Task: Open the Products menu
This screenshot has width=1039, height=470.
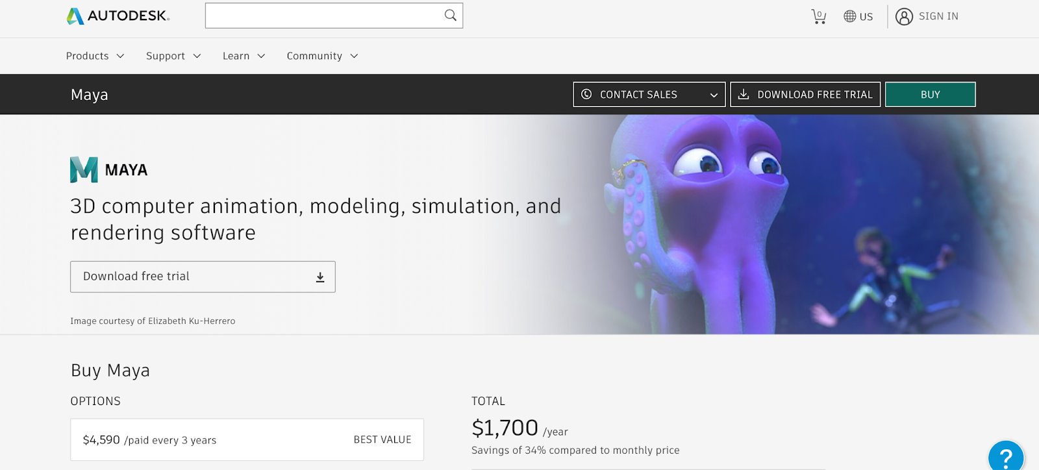Action: (x=95, y=56)
